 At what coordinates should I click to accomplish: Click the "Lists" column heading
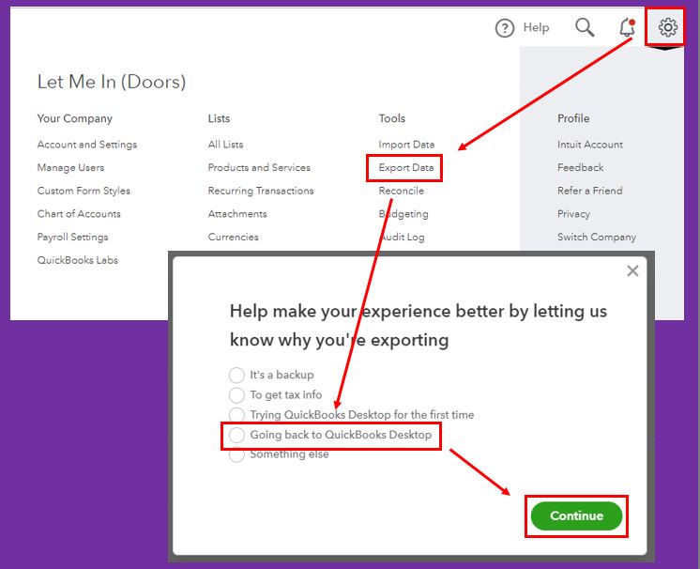tap(219, 118)
